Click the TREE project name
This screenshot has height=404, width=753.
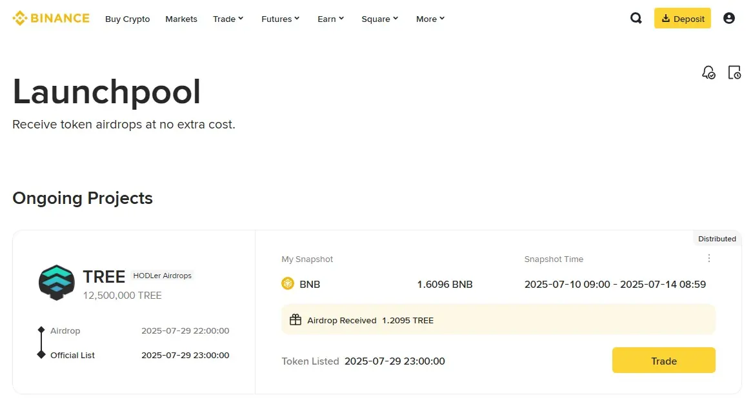[104, 277]
